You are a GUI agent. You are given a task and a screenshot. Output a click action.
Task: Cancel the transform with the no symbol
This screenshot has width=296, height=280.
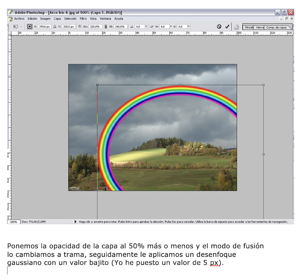[x=219, y=26]
